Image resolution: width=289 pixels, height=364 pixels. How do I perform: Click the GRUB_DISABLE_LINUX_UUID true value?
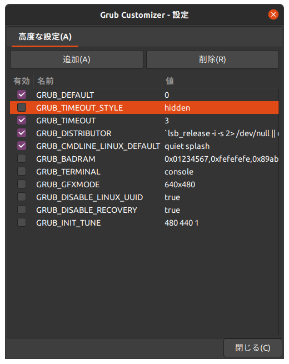(172, 197)
